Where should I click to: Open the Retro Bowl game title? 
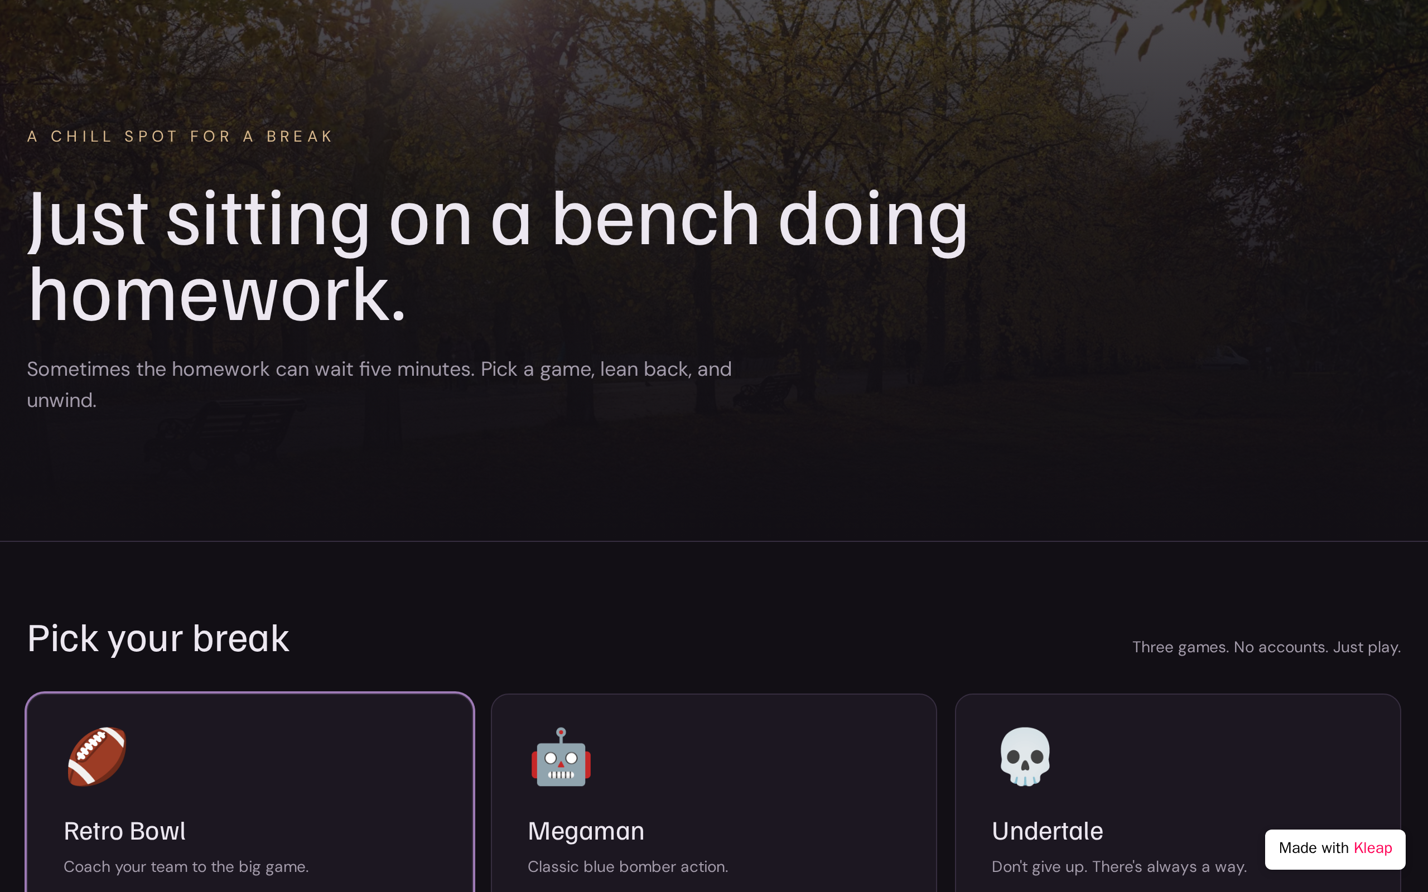[x=124, y=831]
